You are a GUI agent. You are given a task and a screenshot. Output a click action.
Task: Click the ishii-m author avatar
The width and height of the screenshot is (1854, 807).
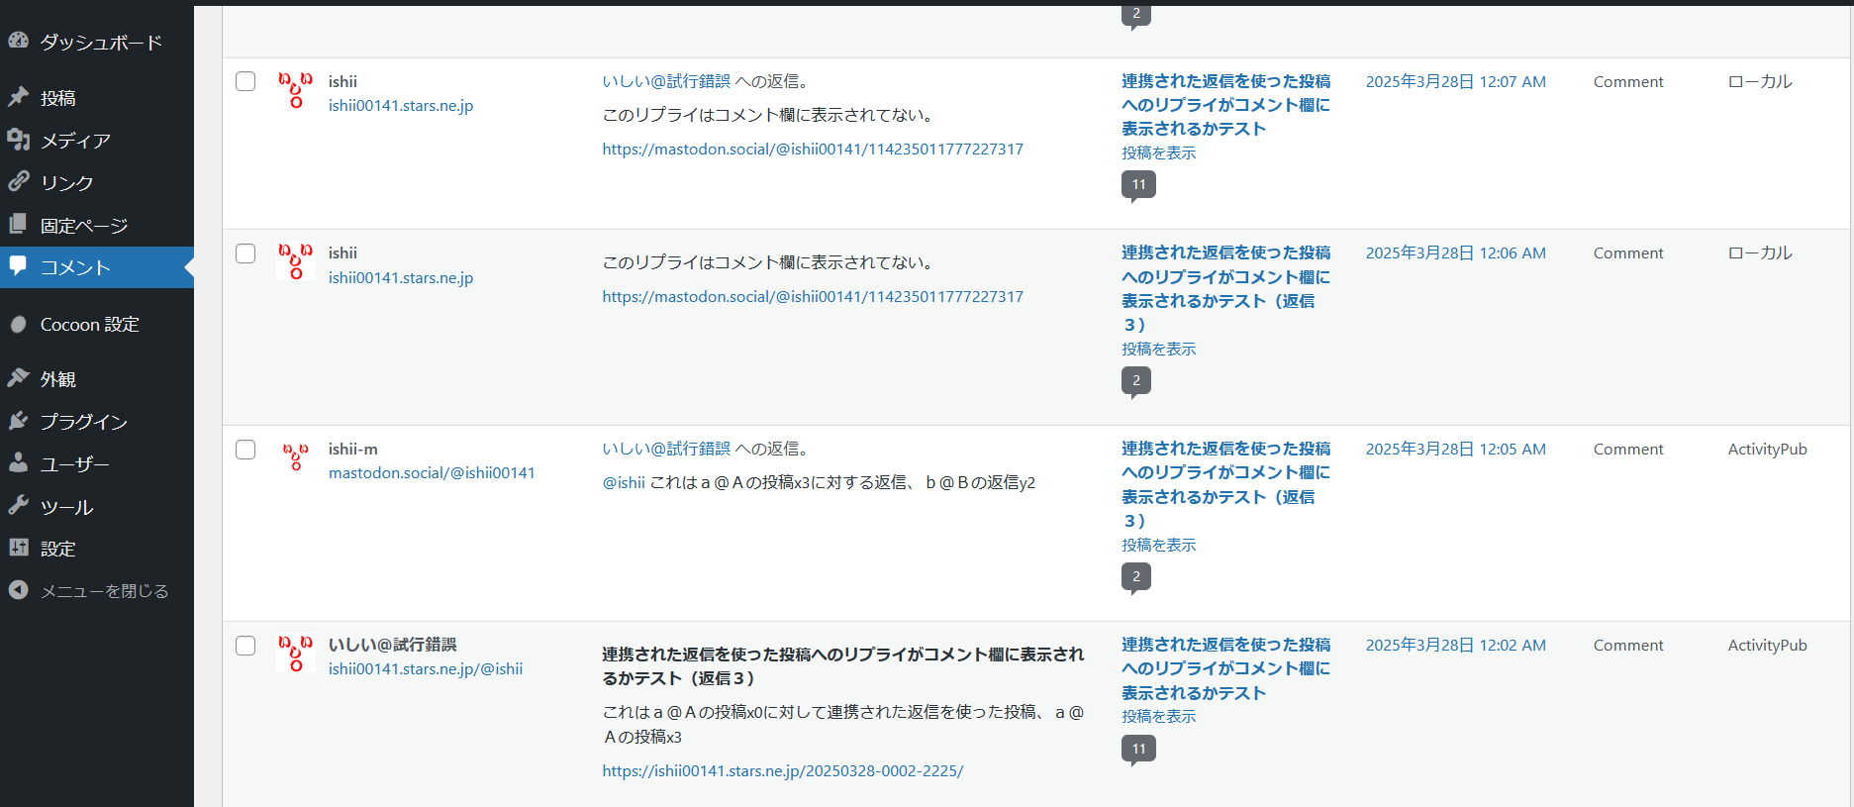click(x=295, y=456)
